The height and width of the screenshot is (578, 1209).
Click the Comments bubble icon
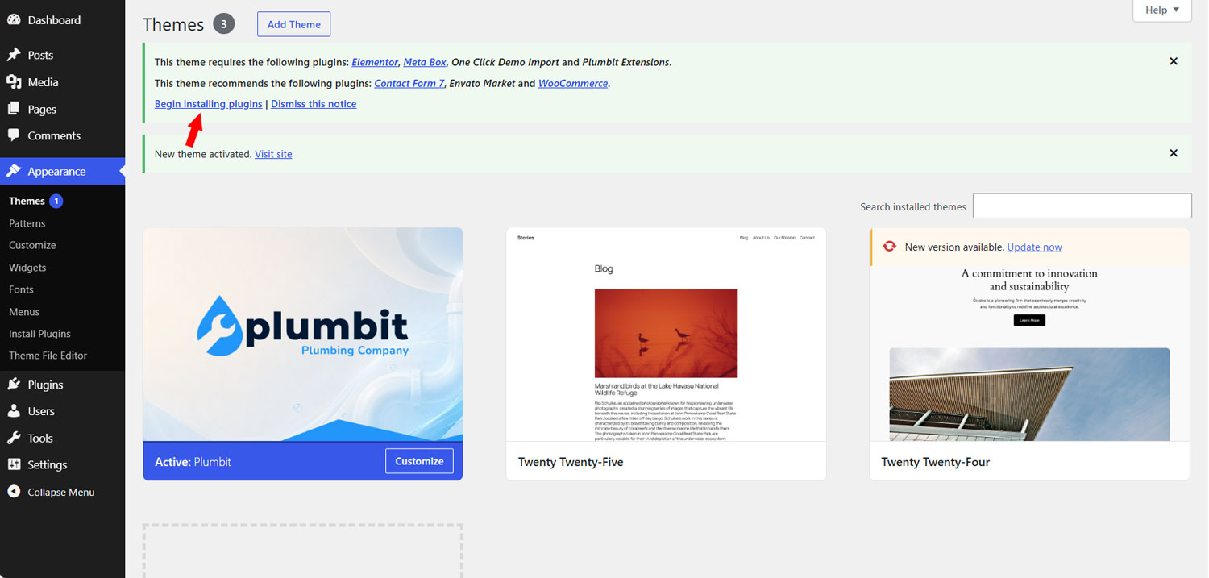click(14, 135)
